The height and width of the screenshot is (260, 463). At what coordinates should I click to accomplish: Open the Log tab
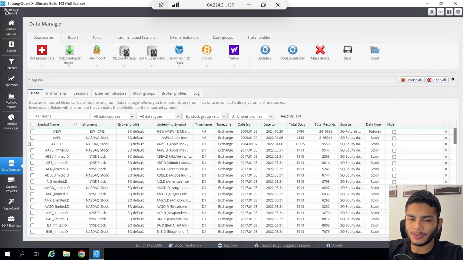coord(196,93)
